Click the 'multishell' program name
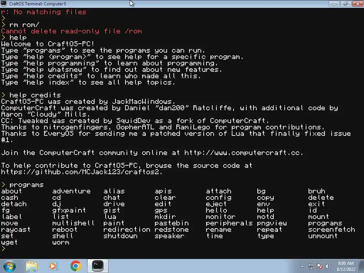 (73, 223)
